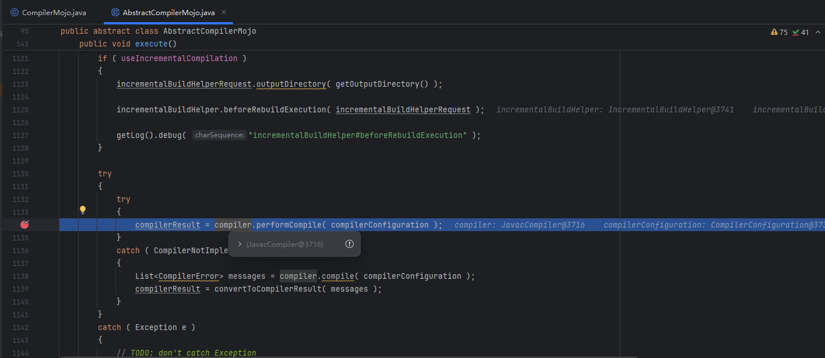
Task: Click the exclamation circle in the JavacCompiler popup
Action: tap(349, 244)
